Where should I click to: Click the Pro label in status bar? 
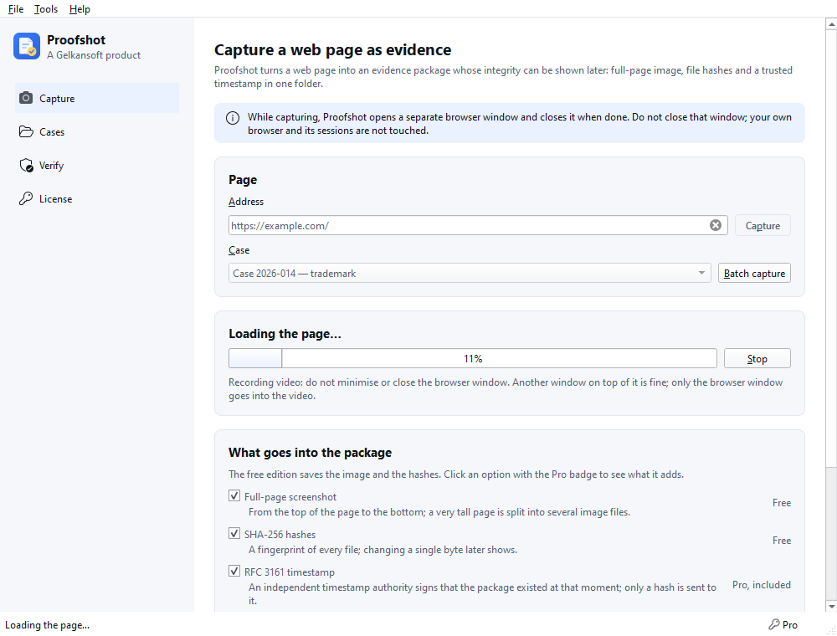point(789,625)
